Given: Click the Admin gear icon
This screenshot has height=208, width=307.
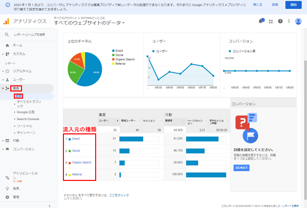Looking at the screenshot, I should [7, 197].
